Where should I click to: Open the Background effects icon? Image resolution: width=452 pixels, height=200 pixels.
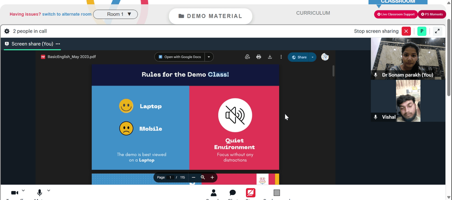point(277,193)
